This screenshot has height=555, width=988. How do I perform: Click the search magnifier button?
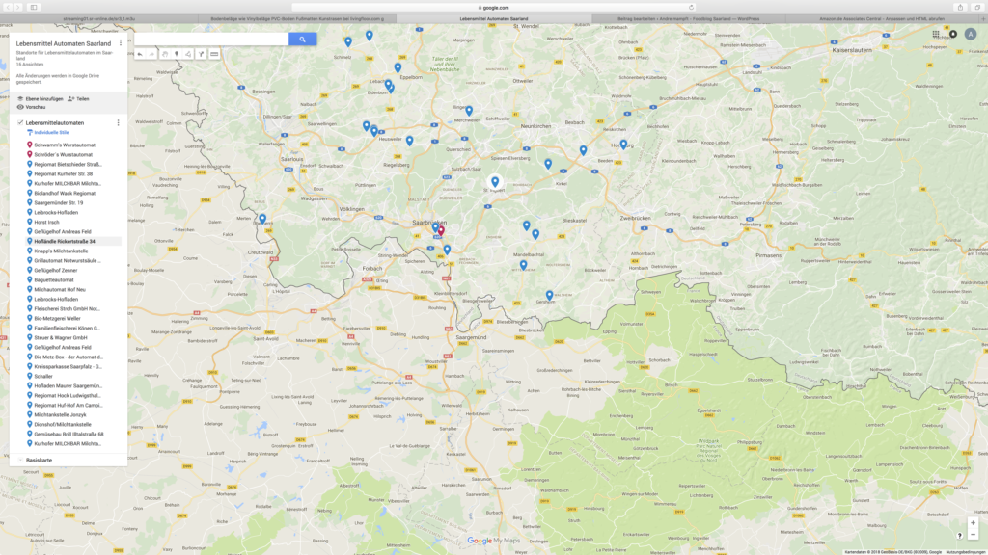pyautogui.click(x=302, y=40)
